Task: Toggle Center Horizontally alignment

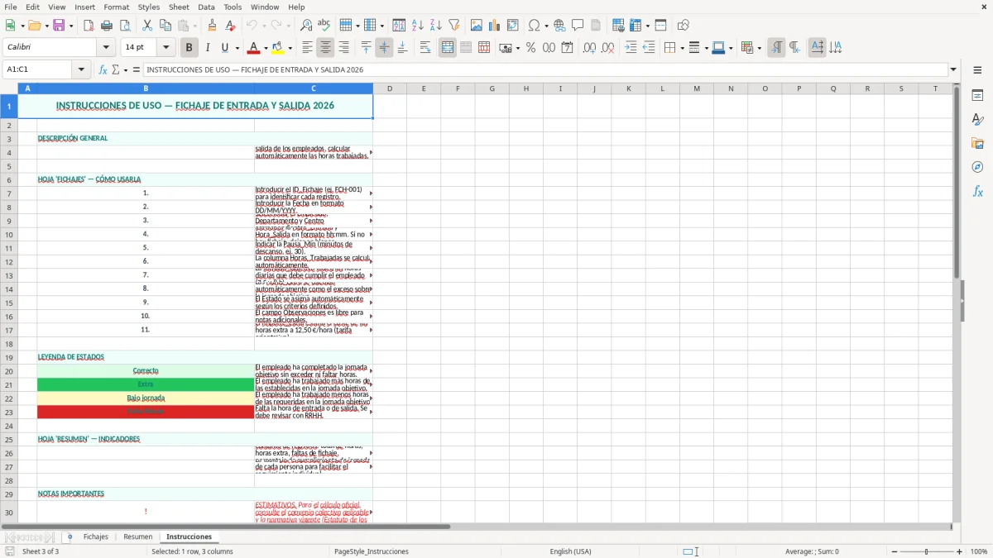Action: tap(325, 48)
